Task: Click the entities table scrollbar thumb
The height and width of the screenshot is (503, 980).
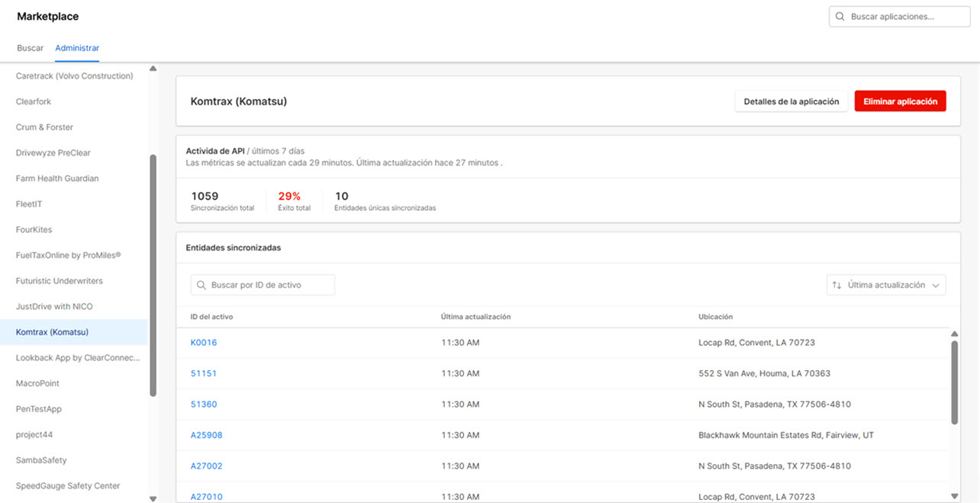Action: (x=954, y=382)
